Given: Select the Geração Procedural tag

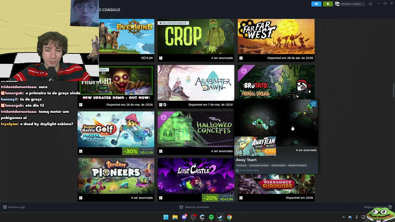Looking at the screenshot, I should pos(297,165).
